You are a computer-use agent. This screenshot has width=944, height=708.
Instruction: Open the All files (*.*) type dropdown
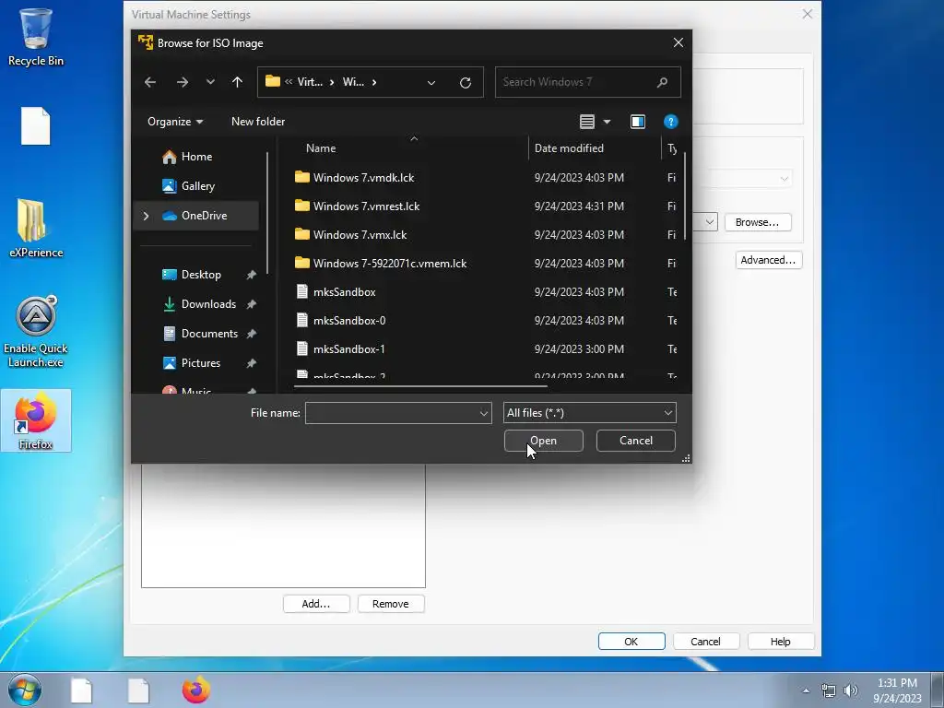click(589, 413)
